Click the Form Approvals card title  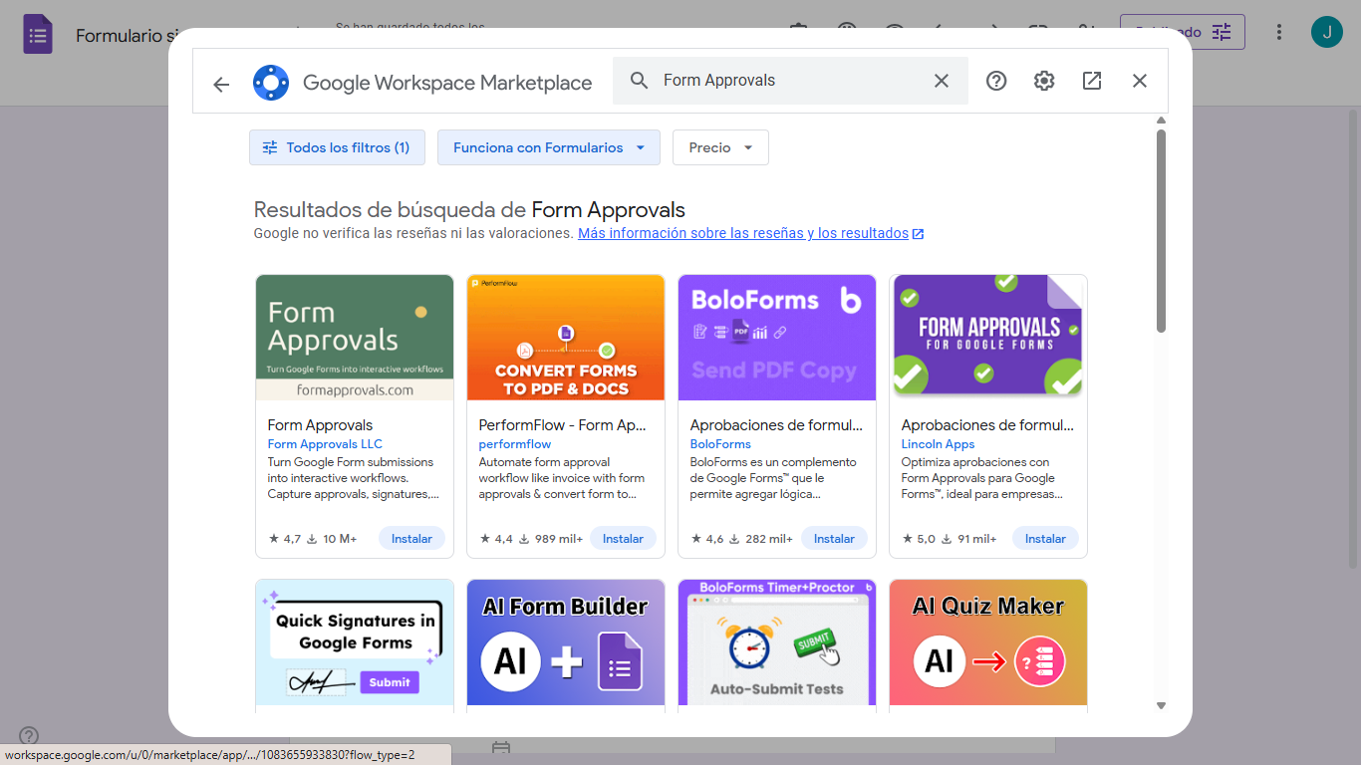click(x=320, y=425)
